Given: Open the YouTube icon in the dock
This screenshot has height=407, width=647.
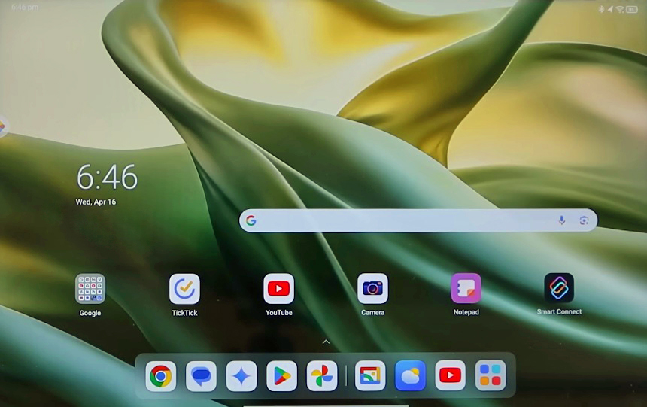Looking at the screenshot, I should pos(450,375).
